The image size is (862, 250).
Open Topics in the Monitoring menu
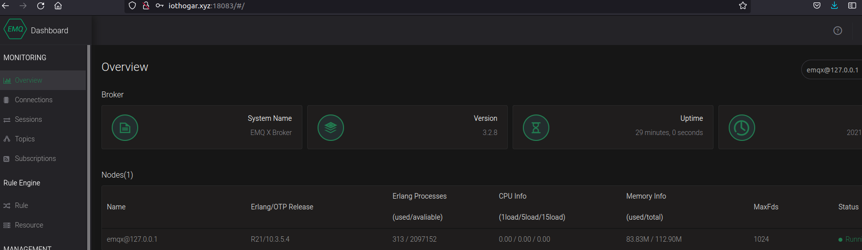(x=25, y=139)
